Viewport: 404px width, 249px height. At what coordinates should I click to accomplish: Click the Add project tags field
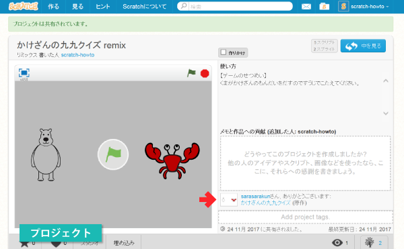pyautogui.click(x=305, y=217)
